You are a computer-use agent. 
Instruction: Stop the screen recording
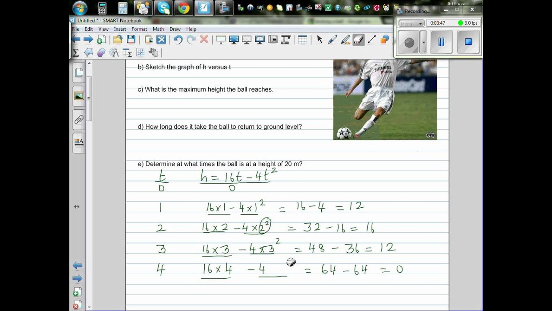point(468,42)
